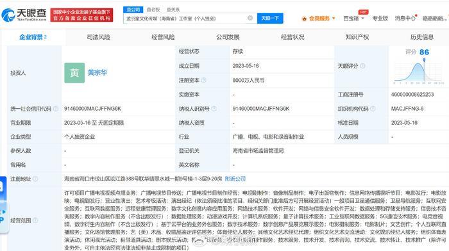Click the help icon next to 注册地址

point(35,179)
